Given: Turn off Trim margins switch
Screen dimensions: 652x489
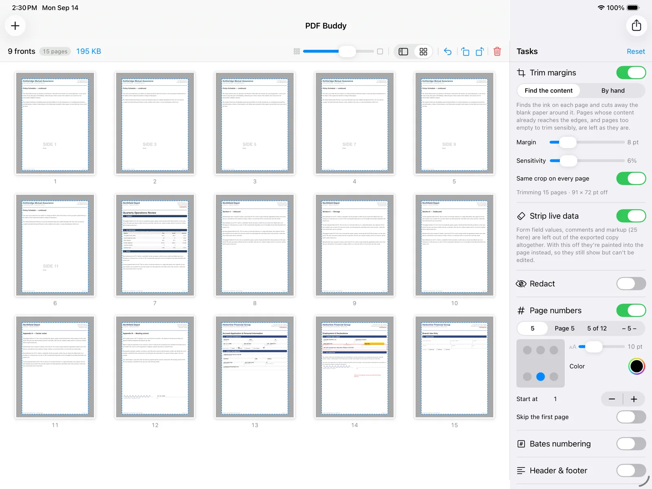Looking at the screenshot, I should point(631,73).
